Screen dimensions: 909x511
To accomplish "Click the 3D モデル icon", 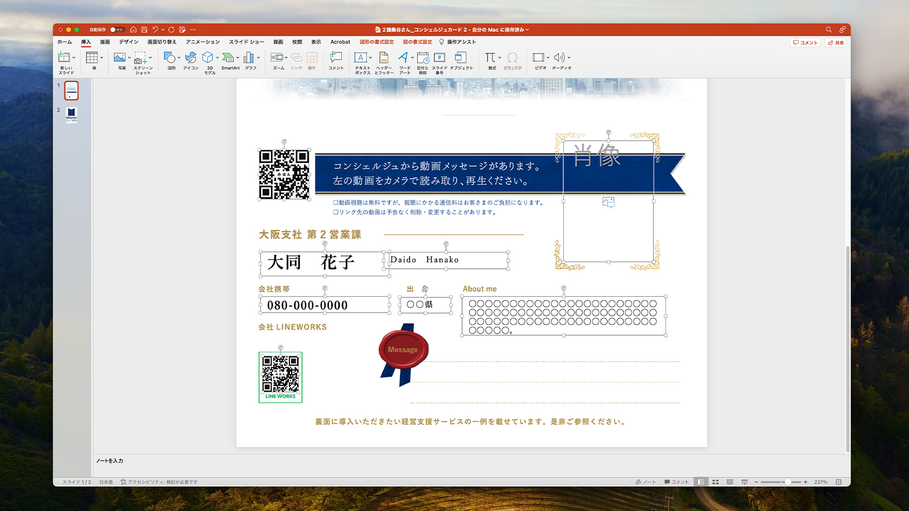I will point(208,57).
